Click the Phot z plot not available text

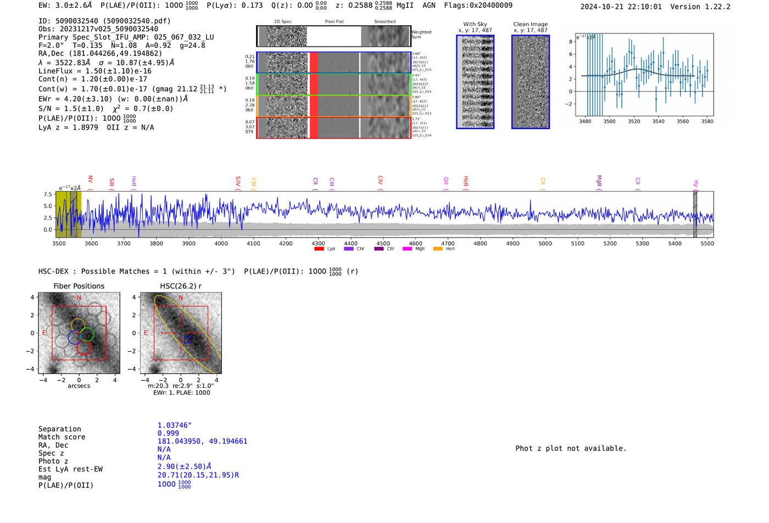(571, 448)
